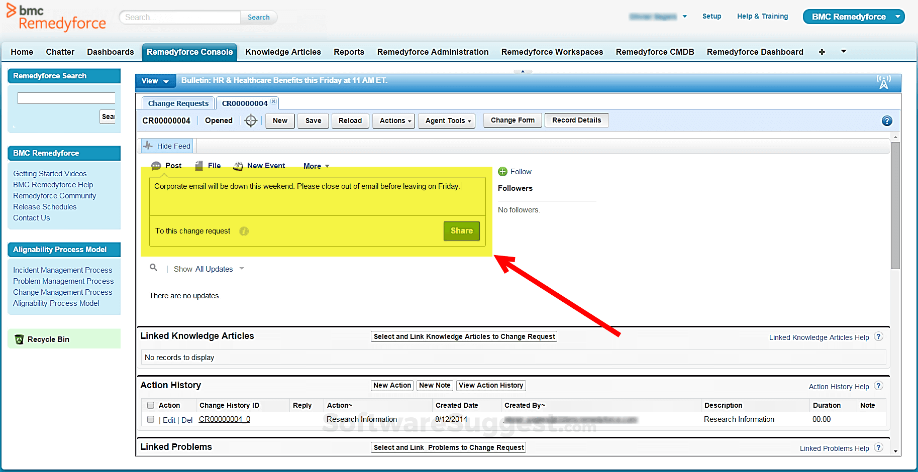Viewport: 918px width, 472px height.
Task: Open the Incident Management Process link
Action: pyautogui.click(x=62, y=270)
